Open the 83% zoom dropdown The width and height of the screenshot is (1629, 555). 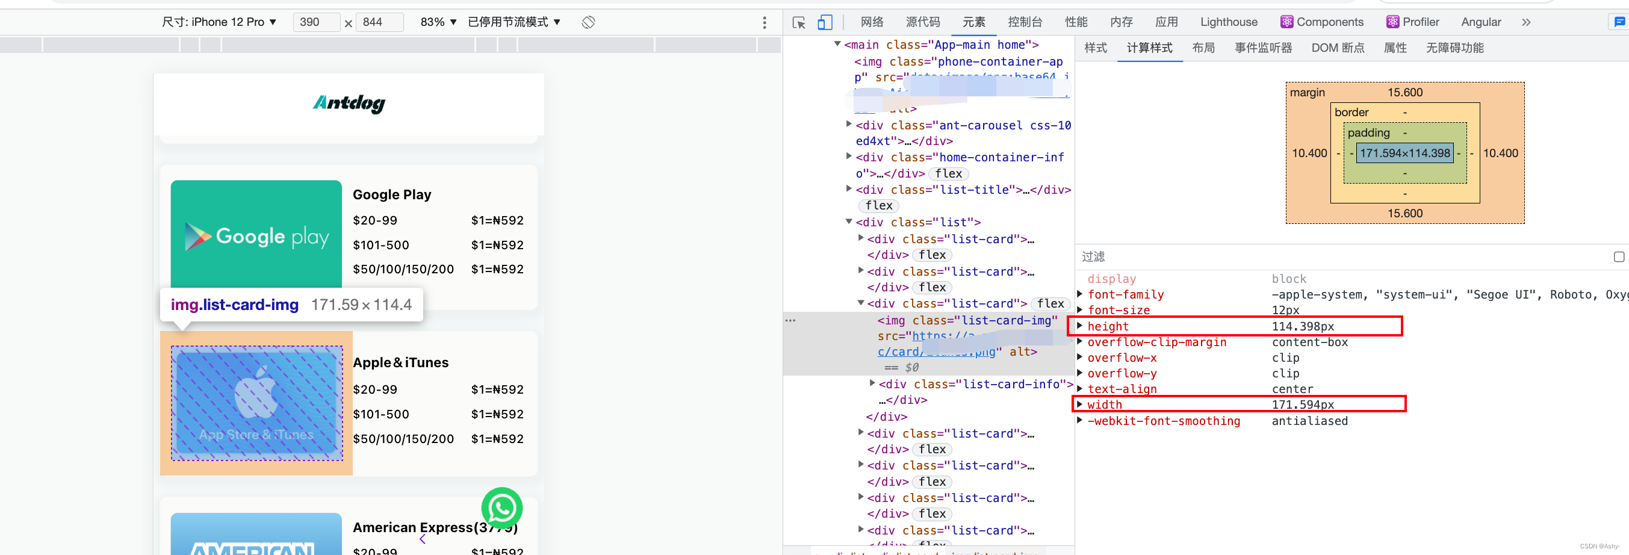pos(438,22)
